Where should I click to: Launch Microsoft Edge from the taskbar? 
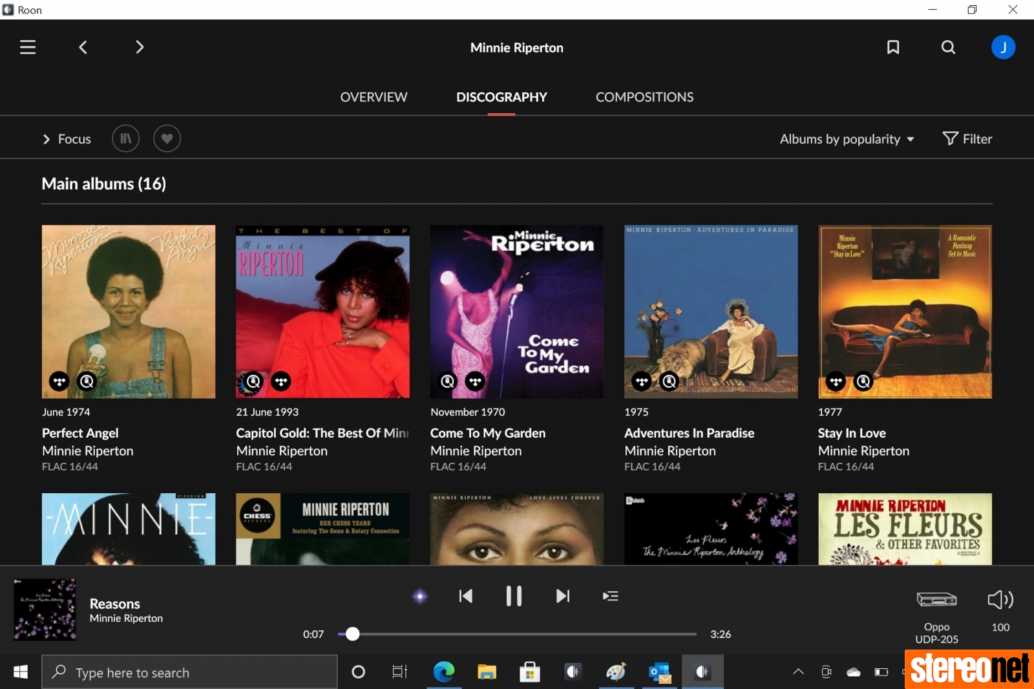pyautogui.click(x=443, y=672)
